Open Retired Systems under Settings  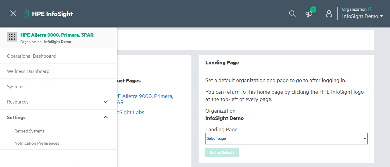pos(29,131)
